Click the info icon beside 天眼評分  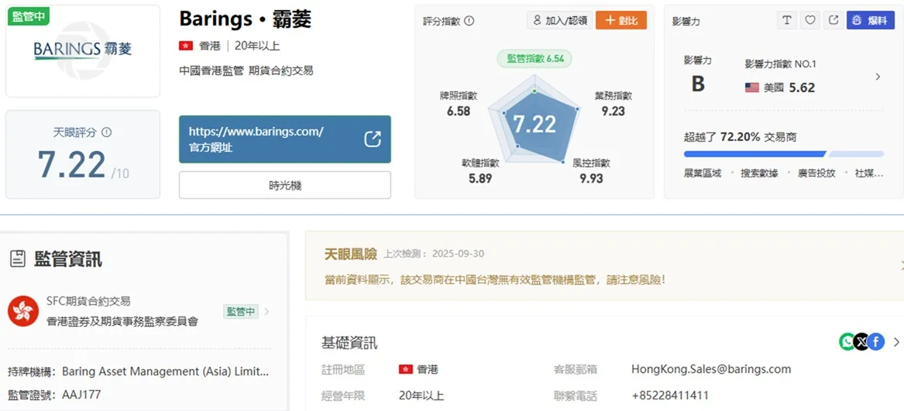(106, 132)
